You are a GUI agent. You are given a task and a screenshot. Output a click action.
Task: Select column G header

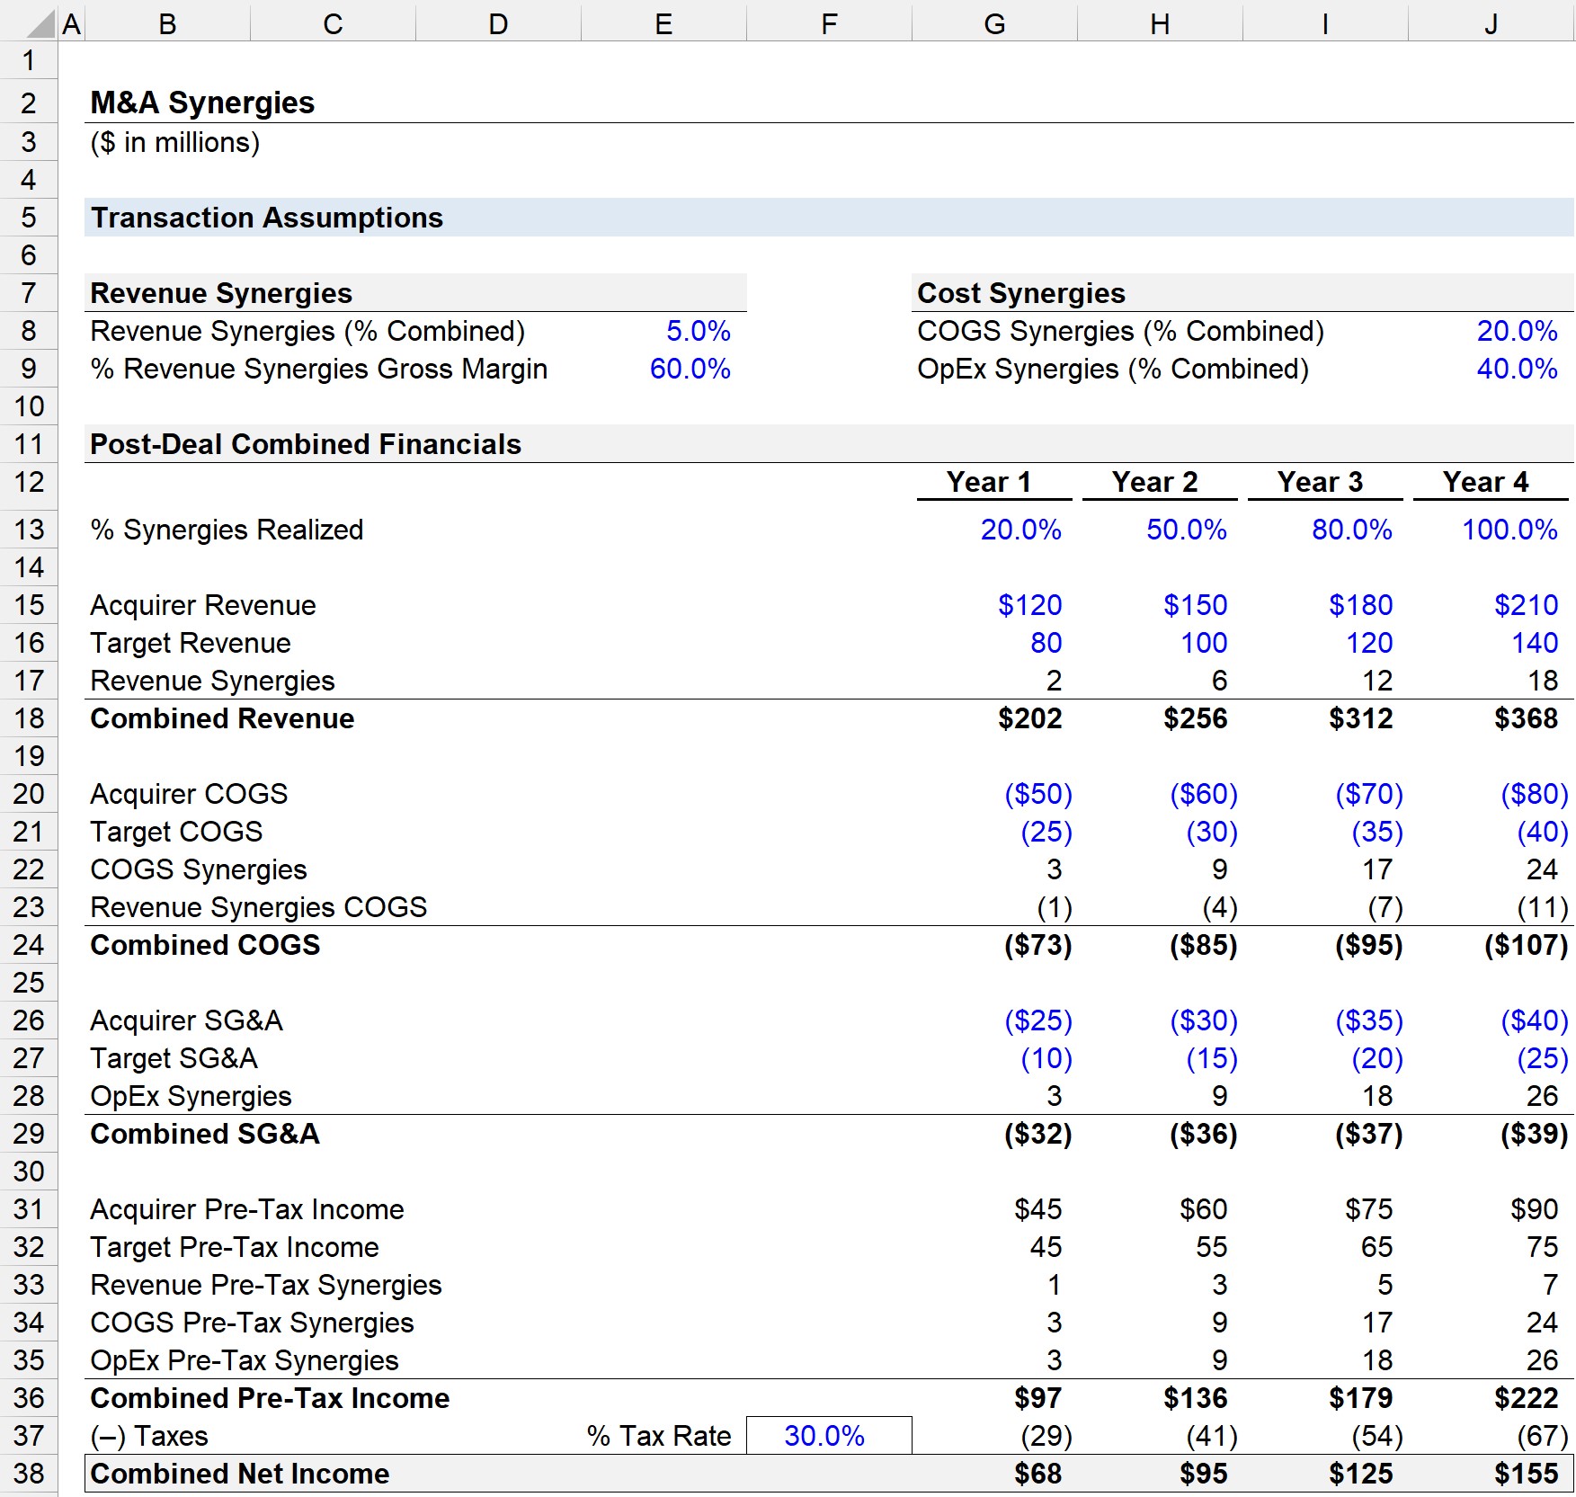(994, 23)
